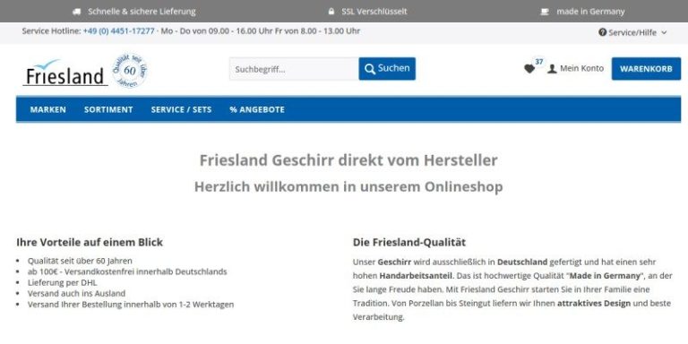Open the WARENKORB shopping cart button

point(646,69)
